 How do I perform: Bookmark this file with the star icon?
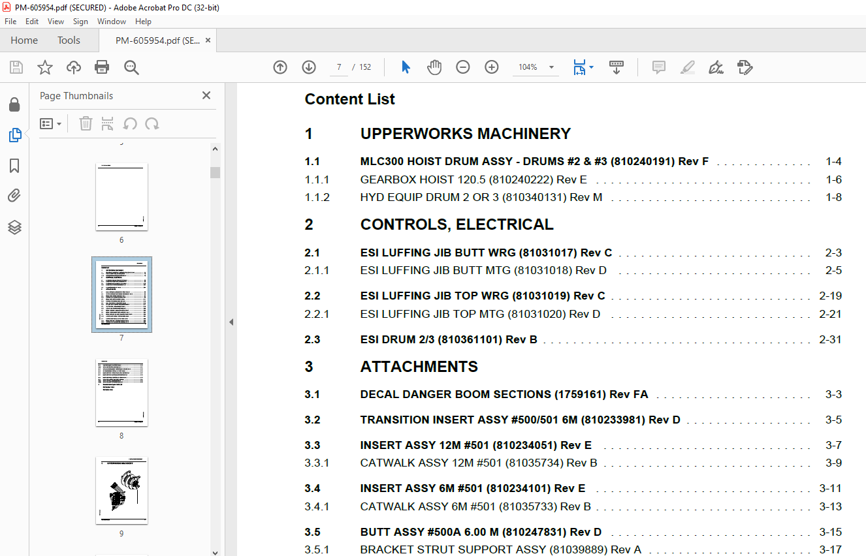[x=44, y=67]
